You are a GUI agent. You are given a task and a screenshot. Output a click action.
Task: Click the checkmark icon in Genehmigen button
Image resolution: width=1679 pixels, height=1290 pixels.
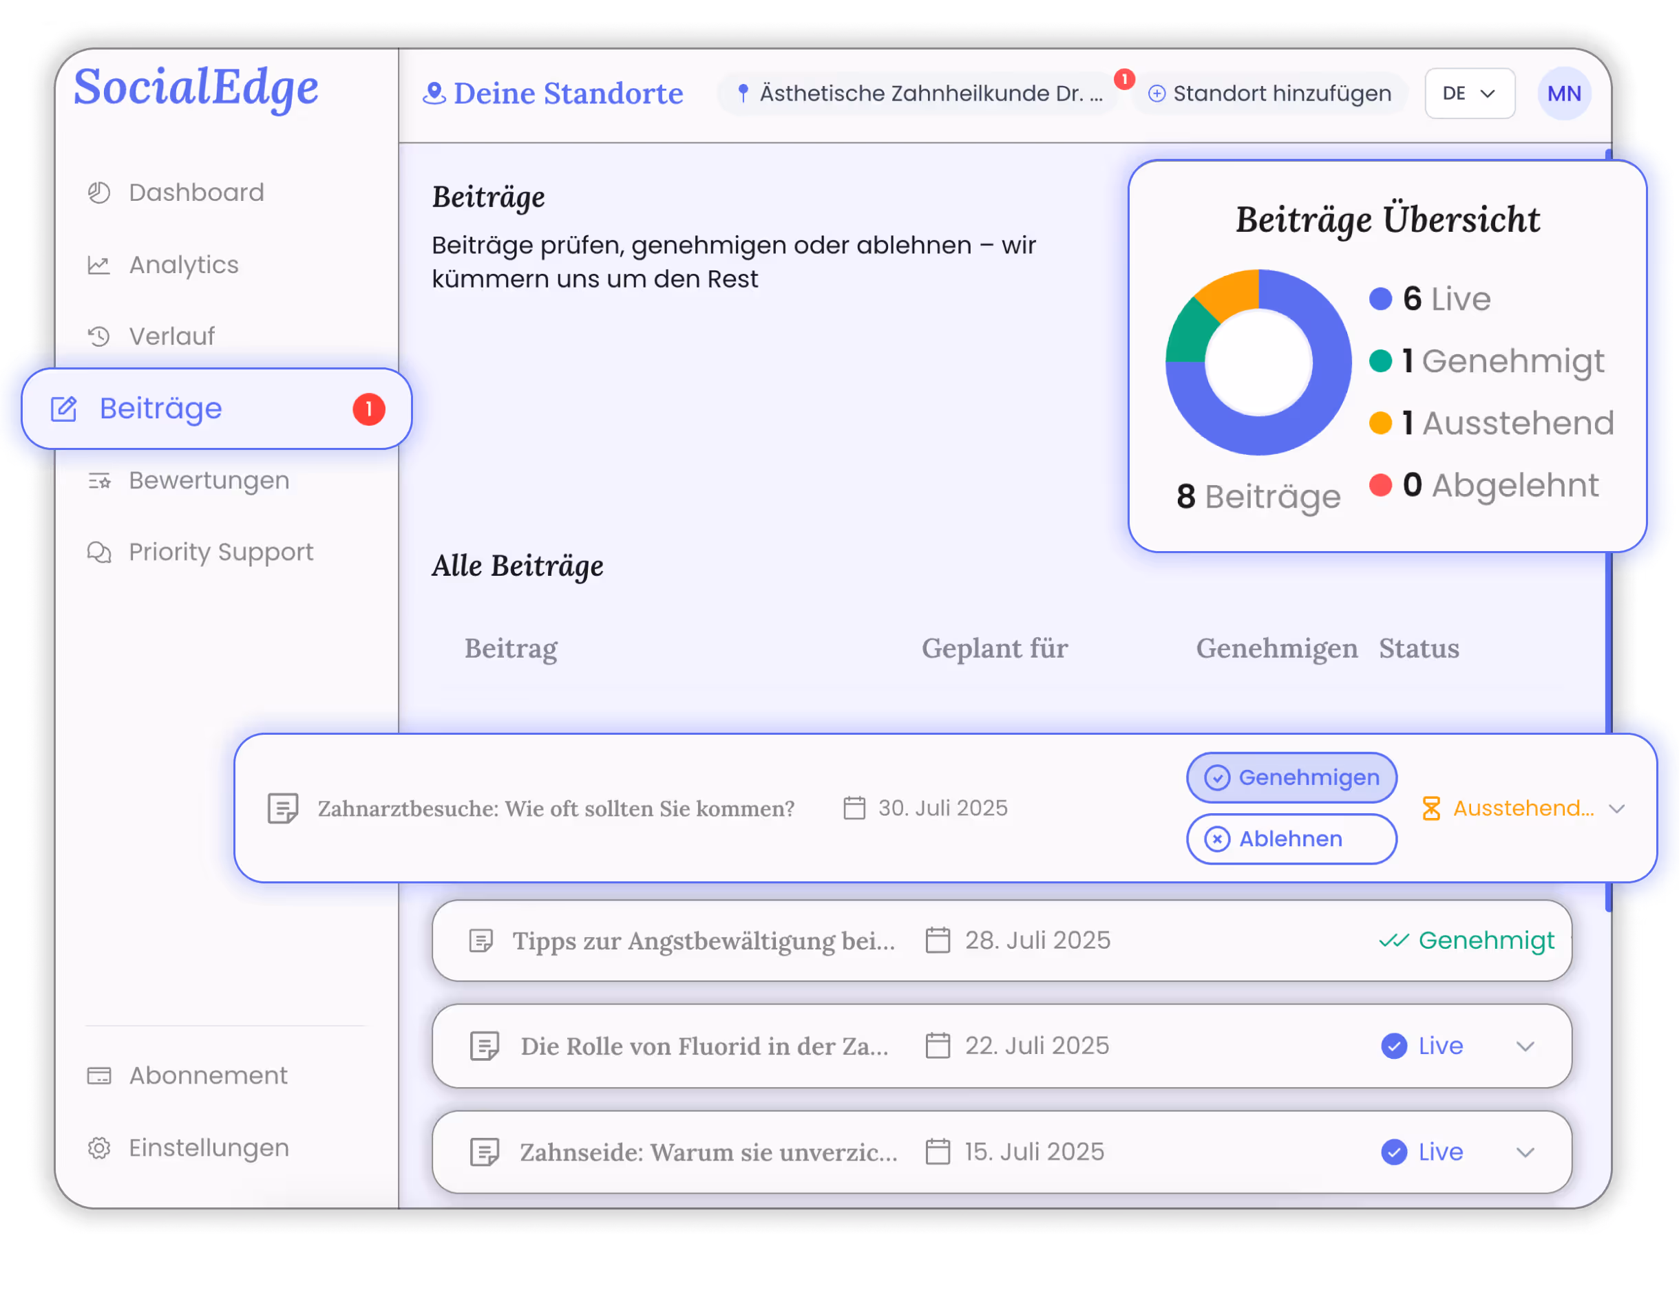pyautogui.click(x=1216, y=778)
